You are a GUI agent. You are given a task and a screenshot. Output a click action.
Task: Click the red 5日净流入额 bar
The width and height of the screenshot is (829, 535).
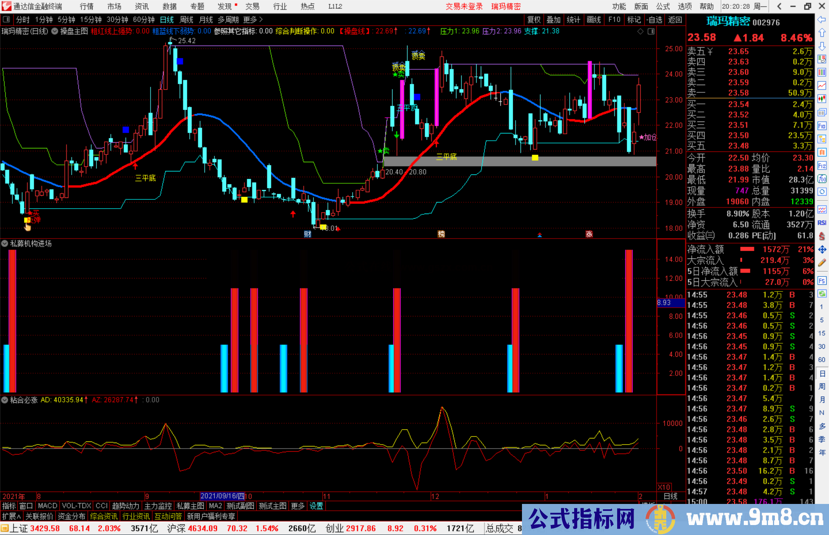(745, 271)
